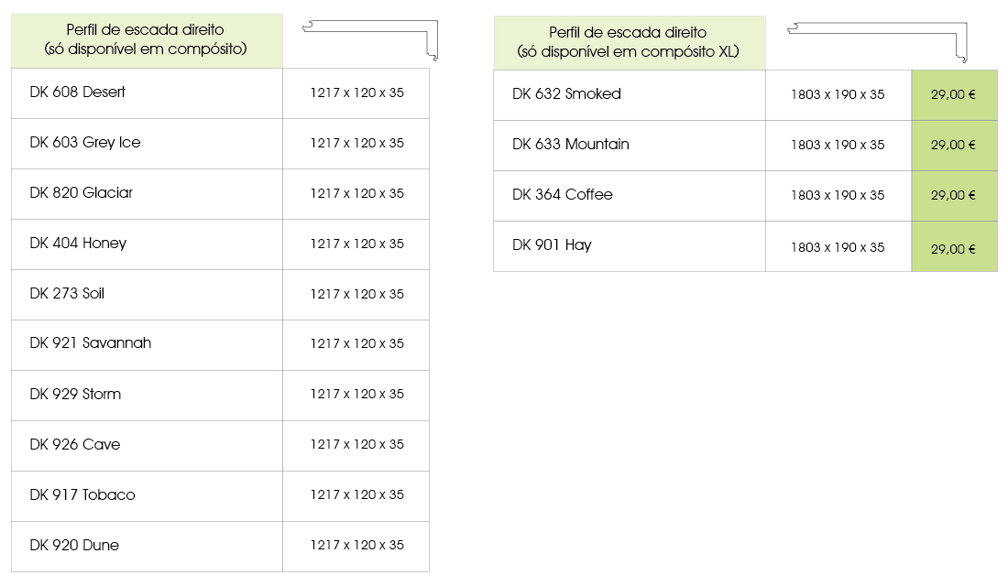The image size is (1008, 586).
Task: Select the DK 901 Hay product
Action: tap(552, 245)
